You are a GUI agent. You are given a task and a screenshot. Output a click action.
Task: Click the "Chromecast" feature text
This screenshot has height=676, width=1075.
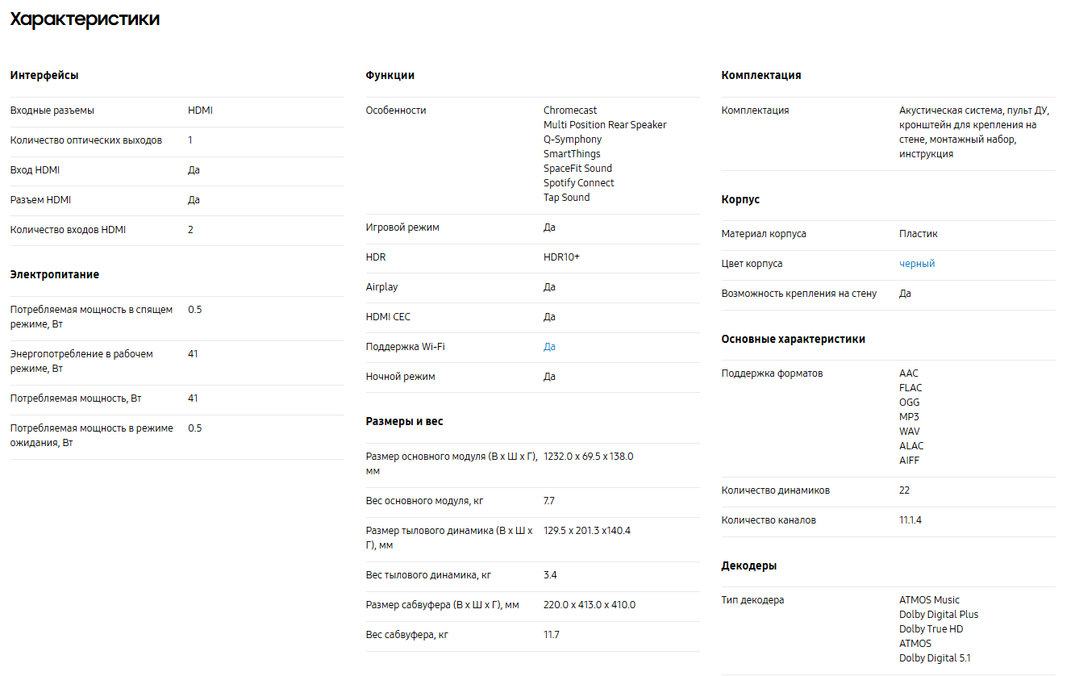click(570, 111)
